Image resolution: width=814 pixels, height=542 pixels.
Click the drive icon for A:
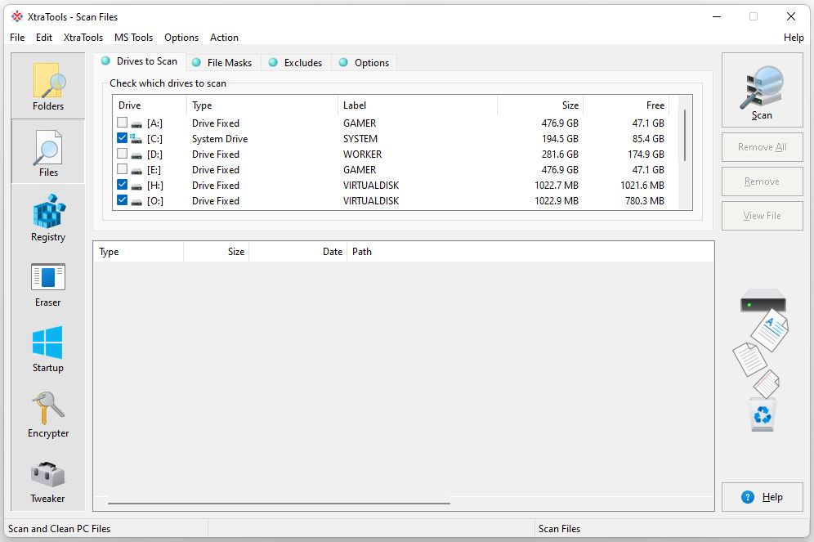click(136, 123)
